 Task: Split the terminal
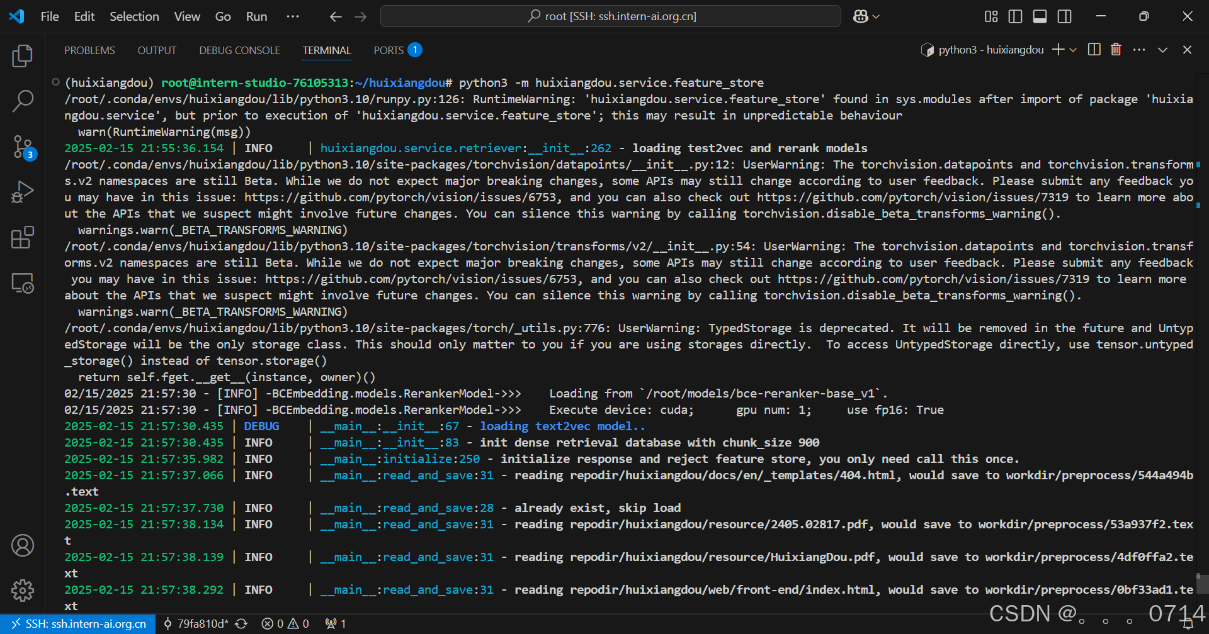click(x=1094, y=50)
